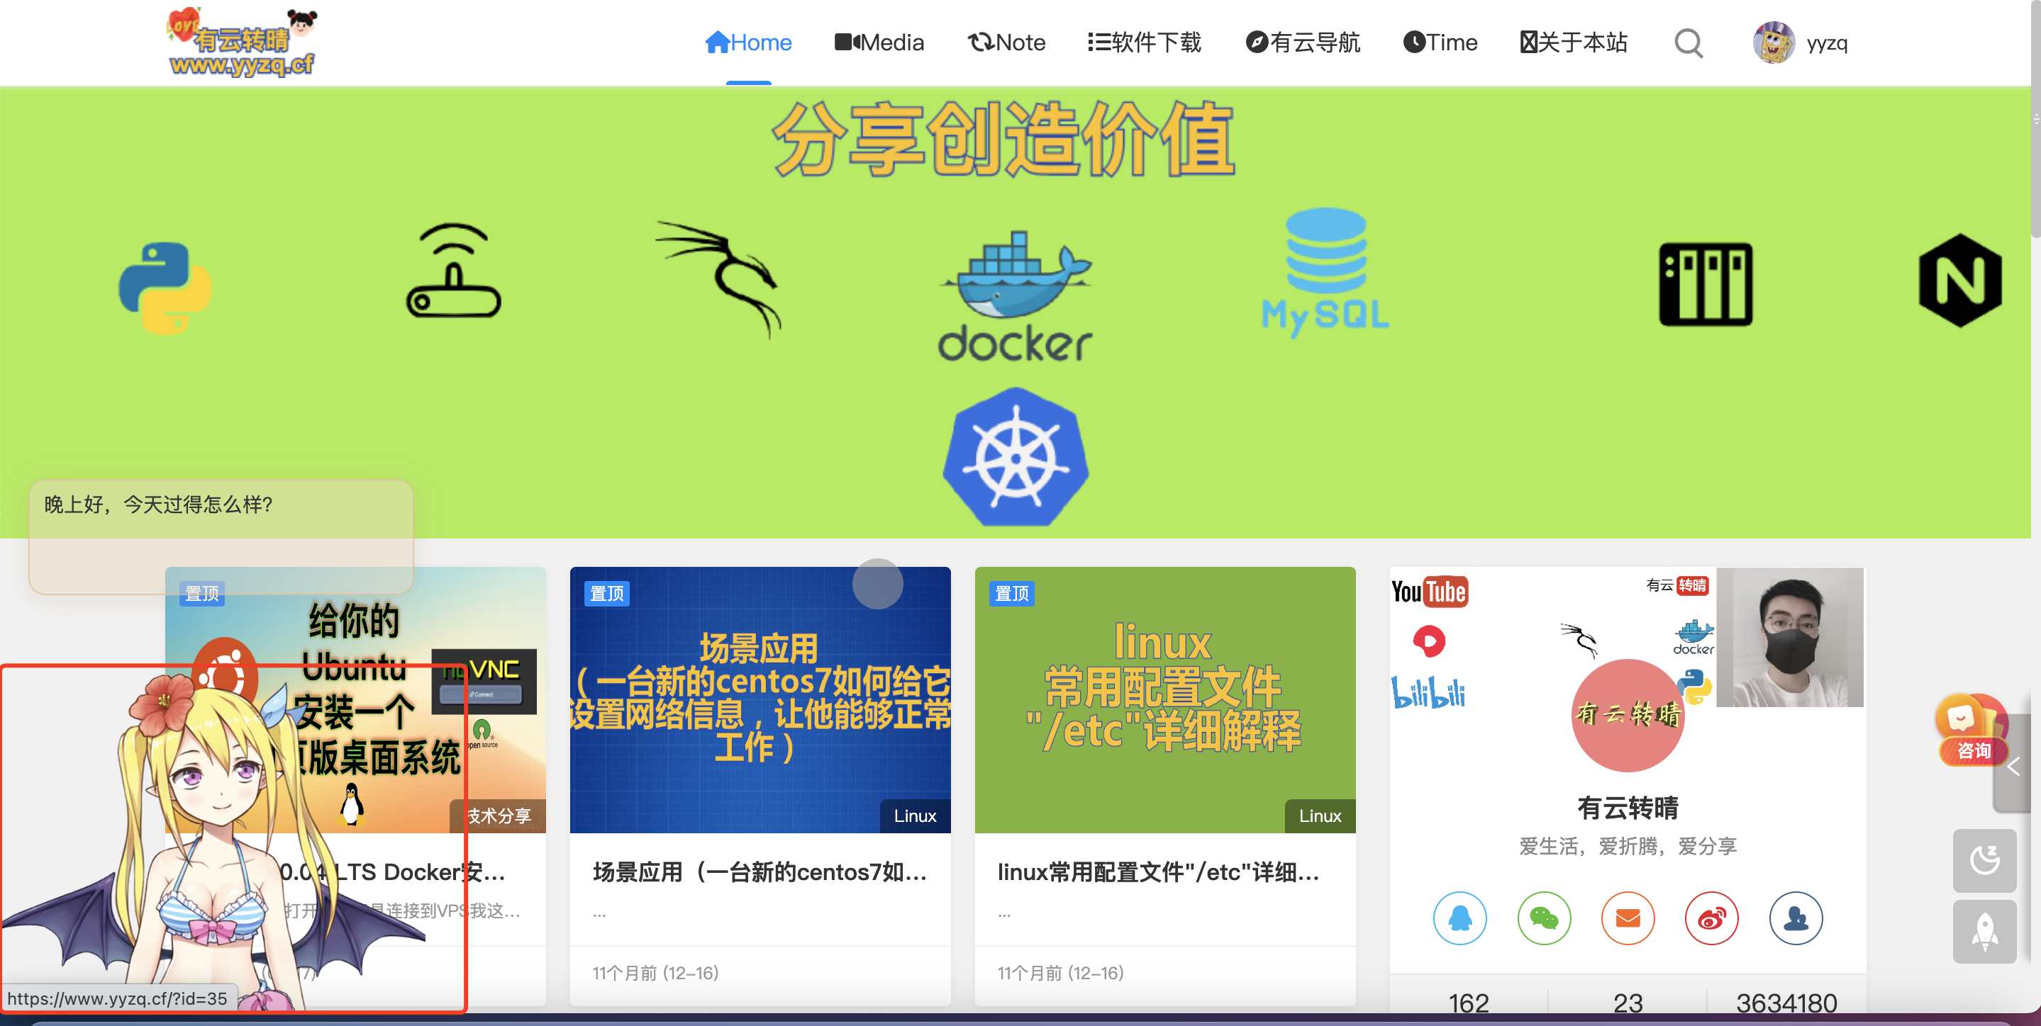Click date under centos7 article card

coord(655,973)
